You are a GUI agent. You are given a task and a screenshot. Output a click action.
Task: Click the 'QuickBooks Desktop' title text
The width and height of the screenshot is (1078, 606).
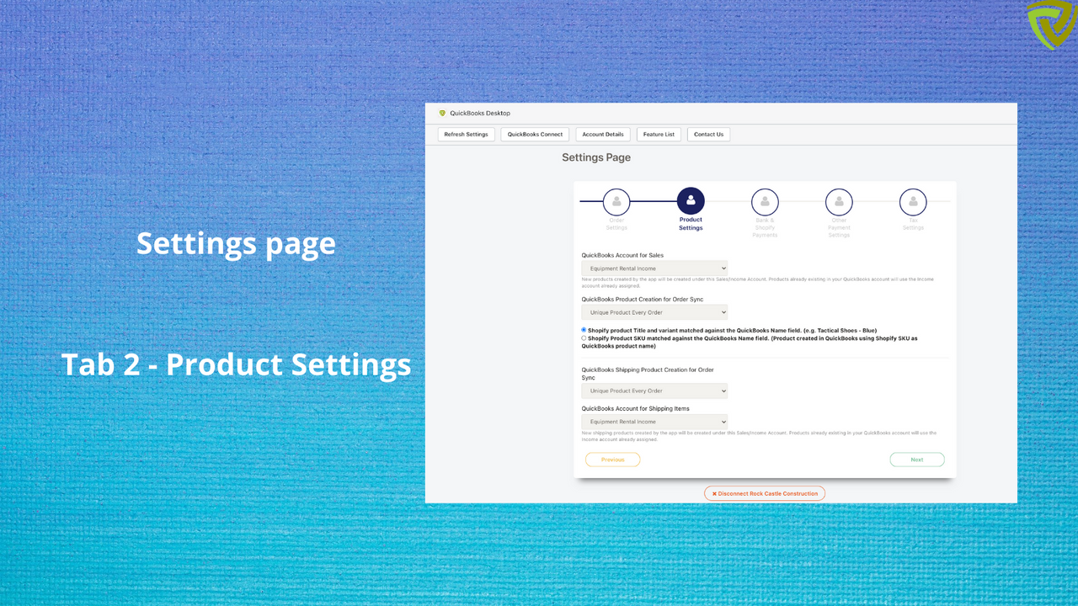point(480,113)
